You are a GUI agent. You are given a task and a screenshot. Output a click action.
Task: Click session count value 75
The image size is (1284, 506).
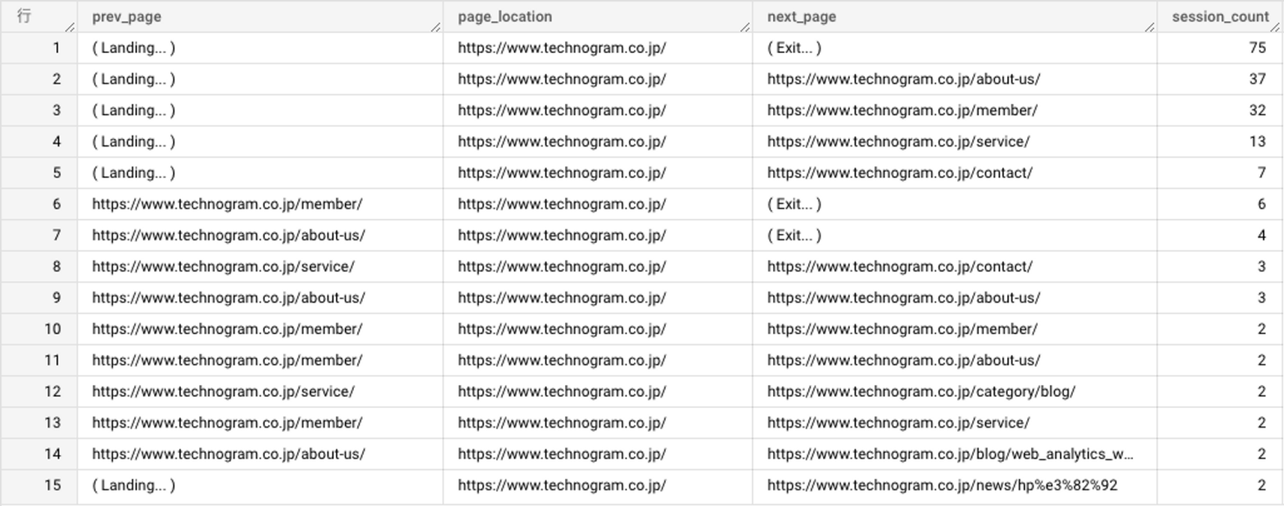coord(1257,48)
